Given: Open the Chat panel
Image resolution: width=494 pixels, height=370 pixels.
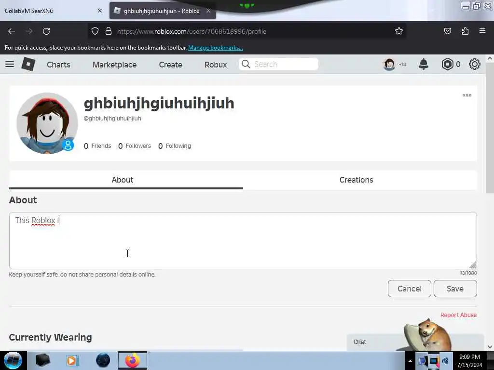Looking at the screenshot, I should click(x=360, y=342).
